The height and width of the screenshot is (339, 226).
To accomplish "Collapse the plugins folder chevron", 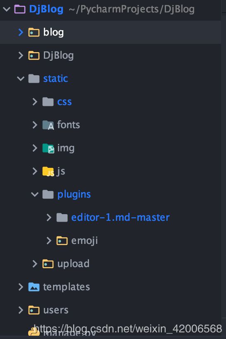I will coord(35,194).
